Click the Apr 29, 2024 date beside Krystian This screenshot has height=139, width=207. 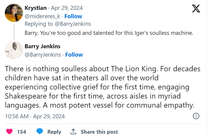[x=67, y=8]
